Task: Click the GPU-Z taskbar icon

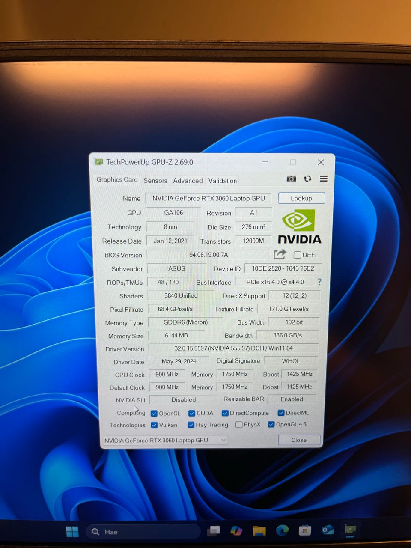Action: tap(351, 530)
